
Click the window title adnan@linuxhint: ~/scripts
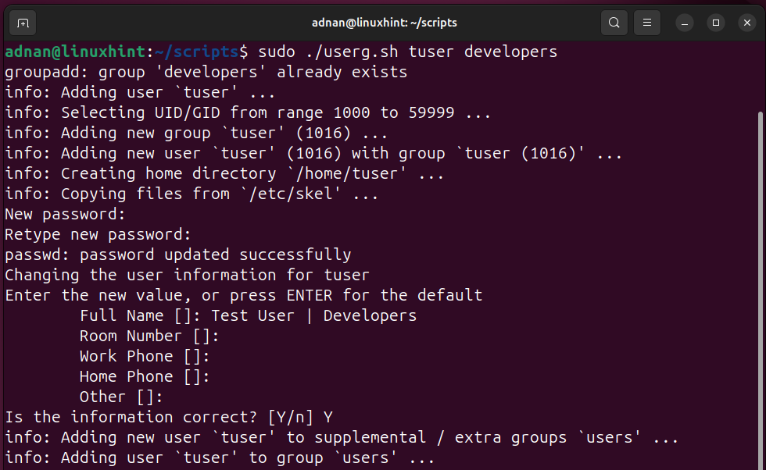pos(385,23)
